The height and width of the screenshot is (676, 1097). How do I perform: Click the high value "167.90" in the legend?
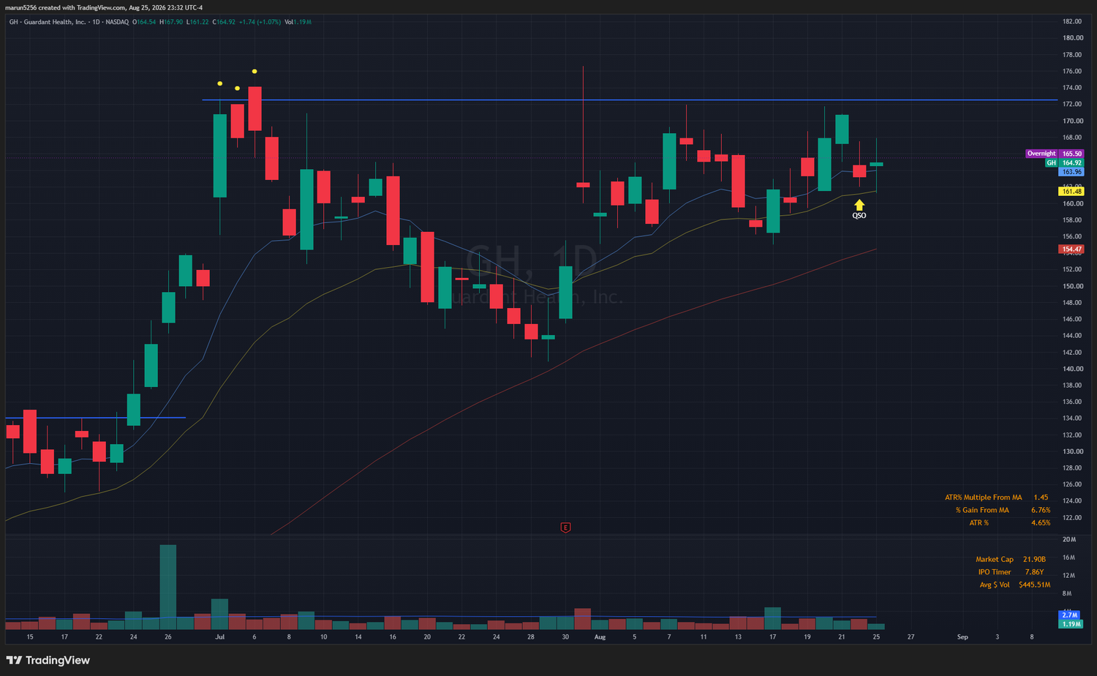[173, 22]
